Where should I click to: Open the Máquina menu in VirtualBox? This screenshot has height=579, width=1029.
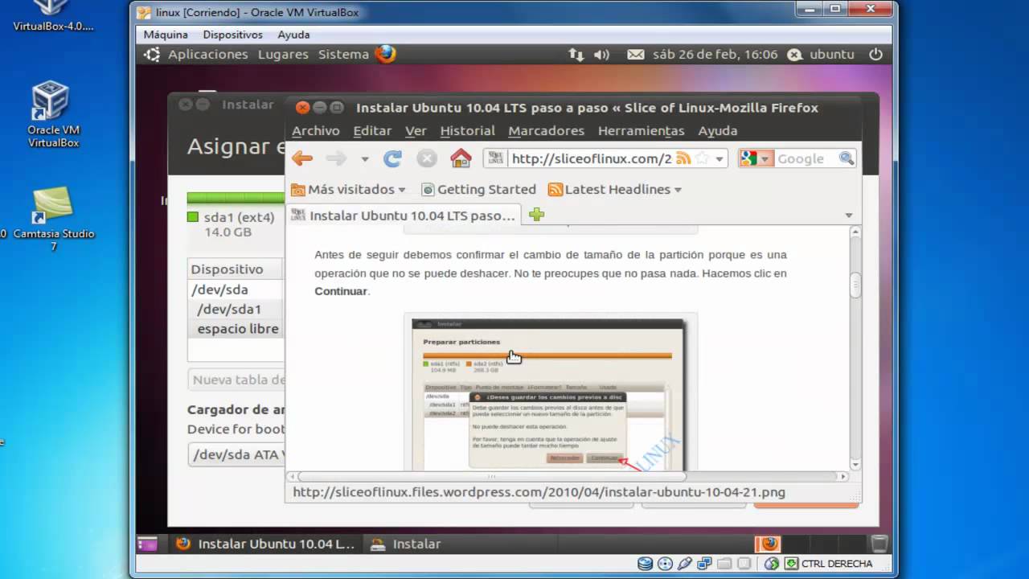(166, 35)
